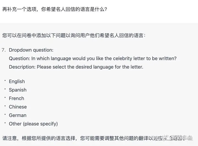The width and height of the screenshot is (198, 146).
Task: Click the sentence starting with "您可以在问卷中添加"
Action: point(74,35)
